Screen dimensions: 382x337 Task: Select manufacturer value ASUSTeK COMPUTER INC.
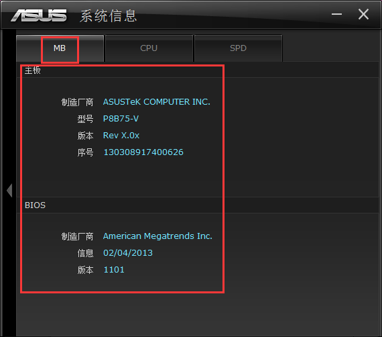(157, 102)
